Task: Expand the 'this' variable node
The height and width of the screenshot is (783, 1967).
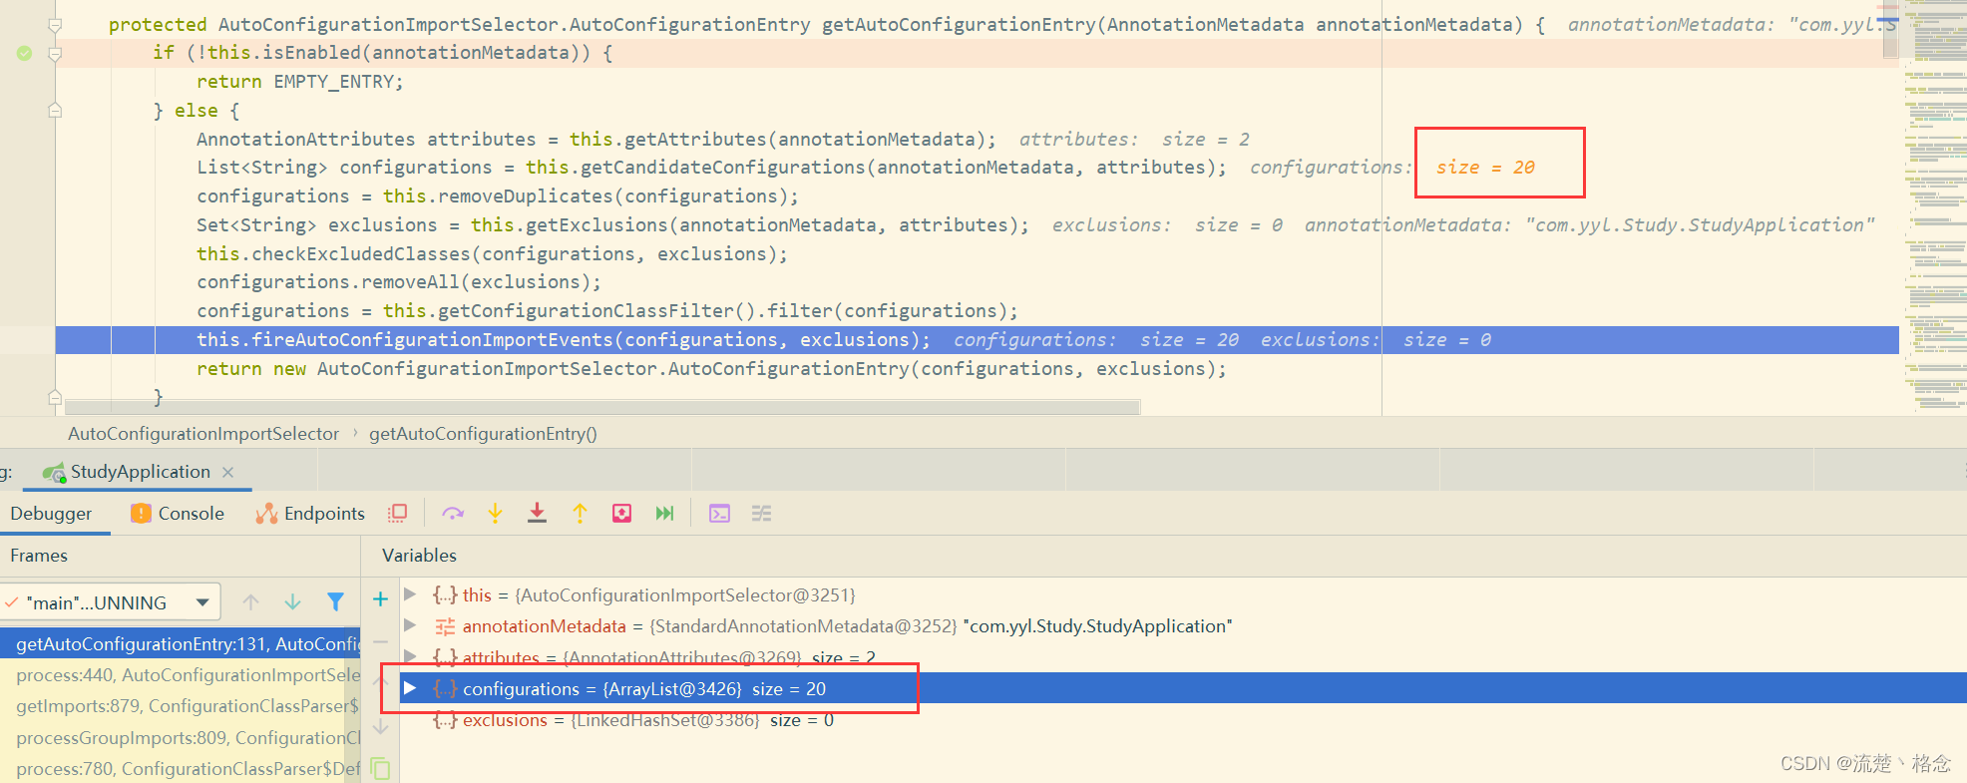Action: click(409, 594)
